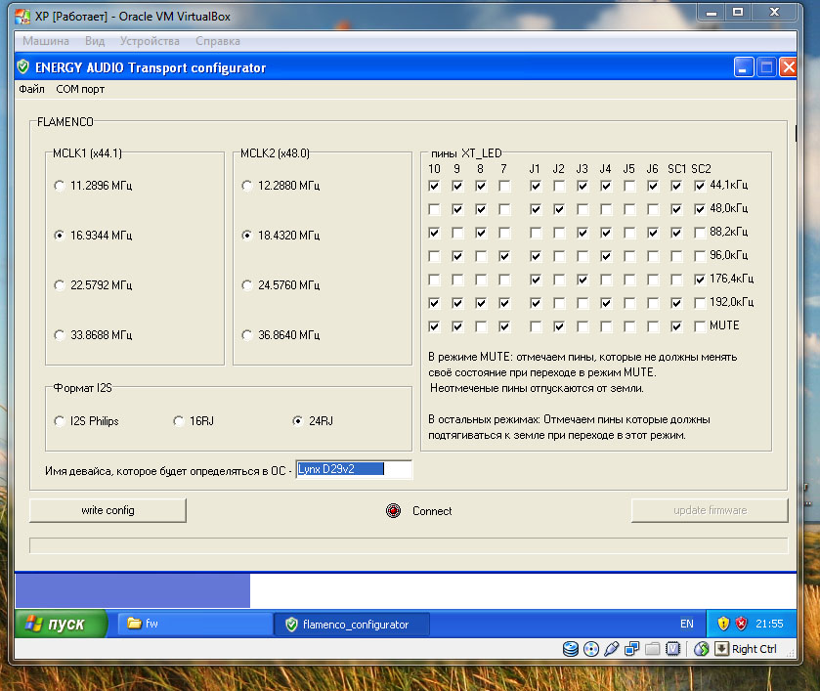Close the ENERGY AUDIO configurator window
The width and height of the screenshot is (820, 691).
[788, 67]
